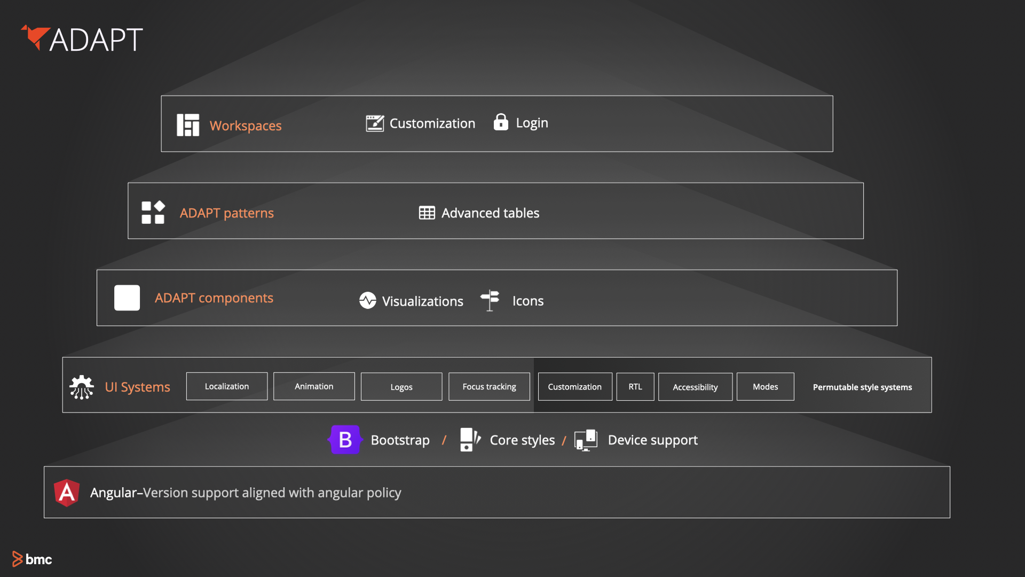
Task: Click the Modes box
Action: tap(765, 387)
